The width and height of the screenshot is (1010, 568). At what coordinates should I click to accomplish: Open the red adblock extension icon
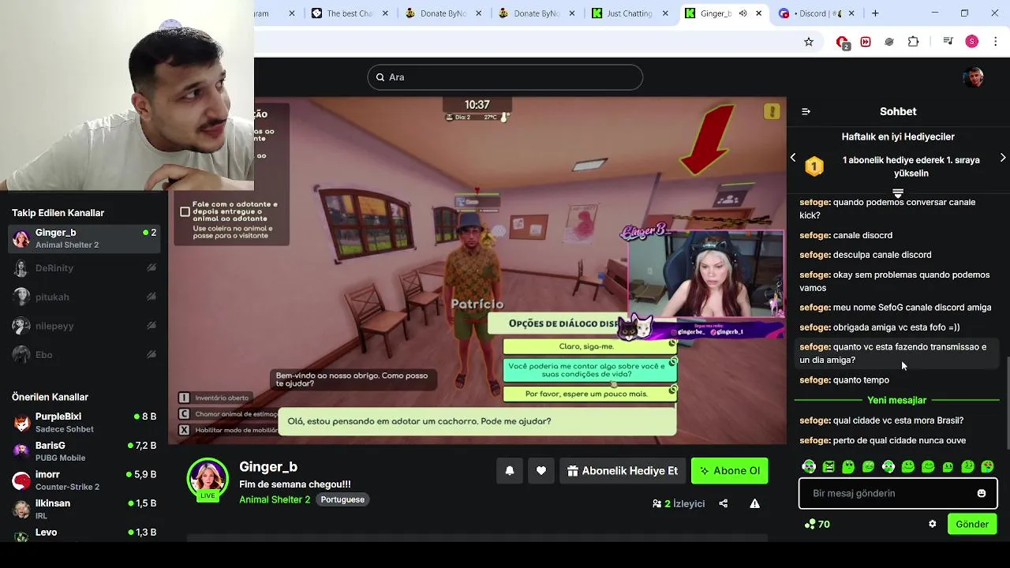tap(843, 43)
